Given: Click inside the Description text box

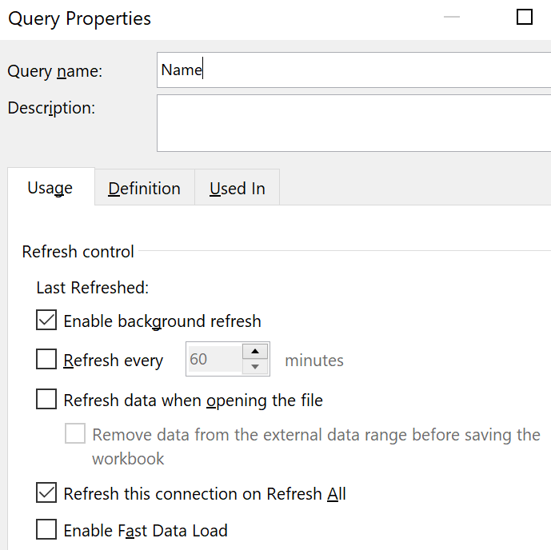Looking at the screenshot, I should click(352, 122).
